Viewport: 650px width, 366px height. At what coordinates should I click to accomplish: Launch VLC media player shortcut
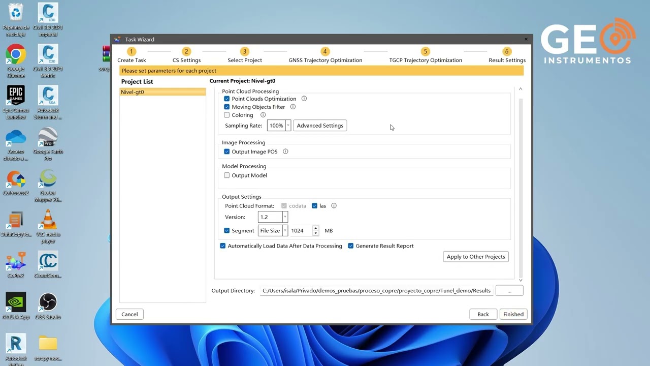click(x=48, y=227)
